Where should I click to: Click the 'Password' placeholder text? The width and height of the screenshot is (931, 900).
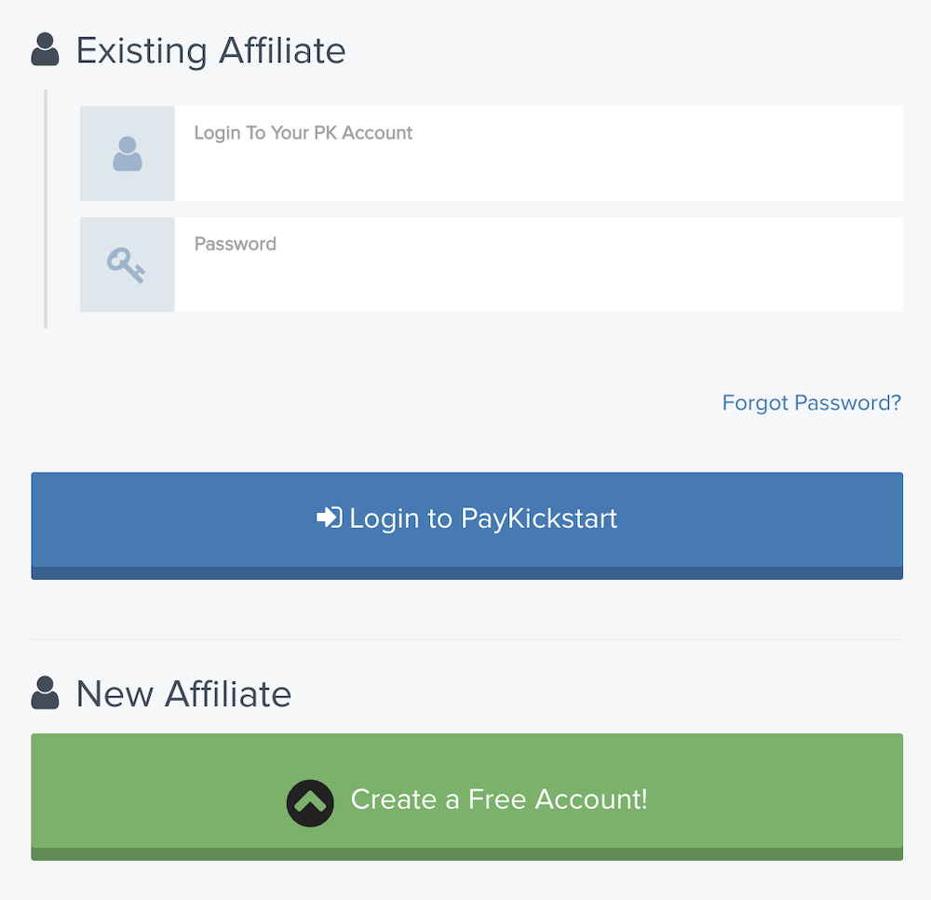[x=236, y=244]
